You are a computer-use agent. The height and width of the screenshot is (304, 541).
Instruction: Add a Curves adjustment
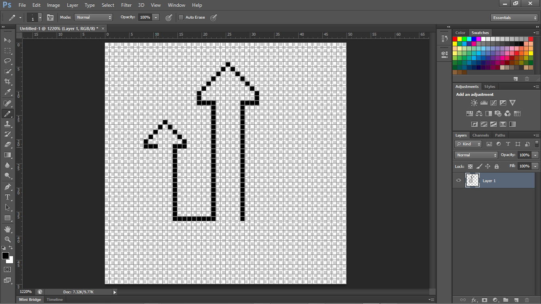click(493, 103)
